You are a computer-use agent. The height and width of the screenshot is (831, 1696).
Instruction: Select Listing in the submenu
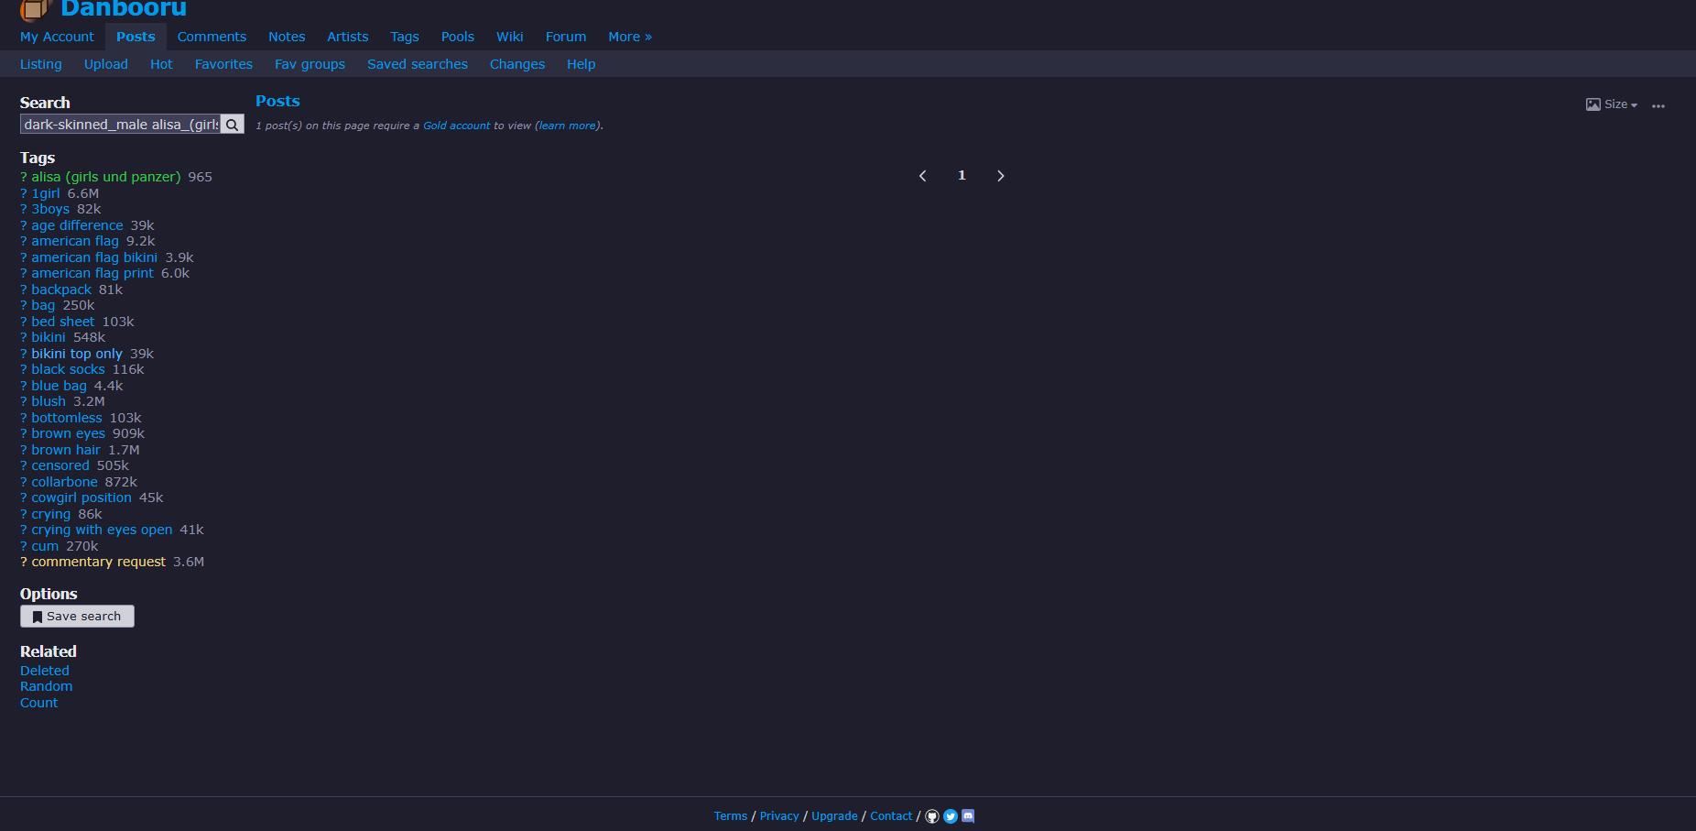click(x=41, y=64)
